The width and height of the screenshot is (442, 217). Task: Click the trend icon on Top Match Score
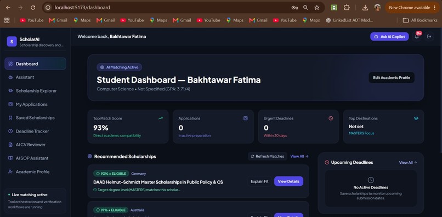[x=160, y=118]
